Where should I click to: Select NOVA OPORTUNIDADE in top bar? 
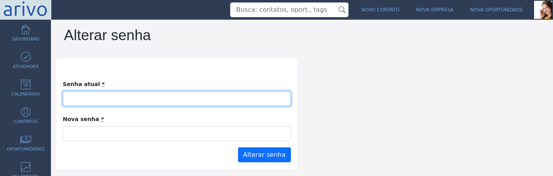(497, 10)
